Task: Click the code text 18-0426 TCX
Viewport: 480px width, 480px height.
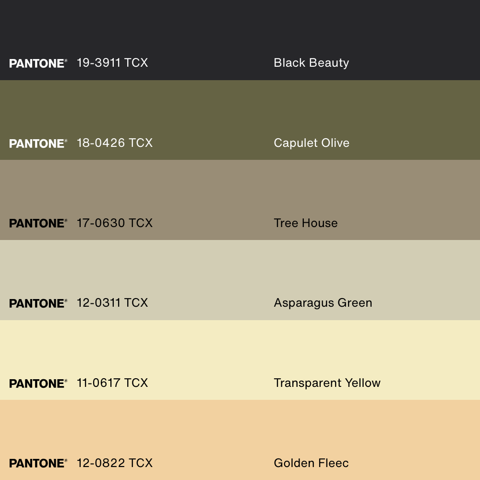Action: click(x=115, y=143)
